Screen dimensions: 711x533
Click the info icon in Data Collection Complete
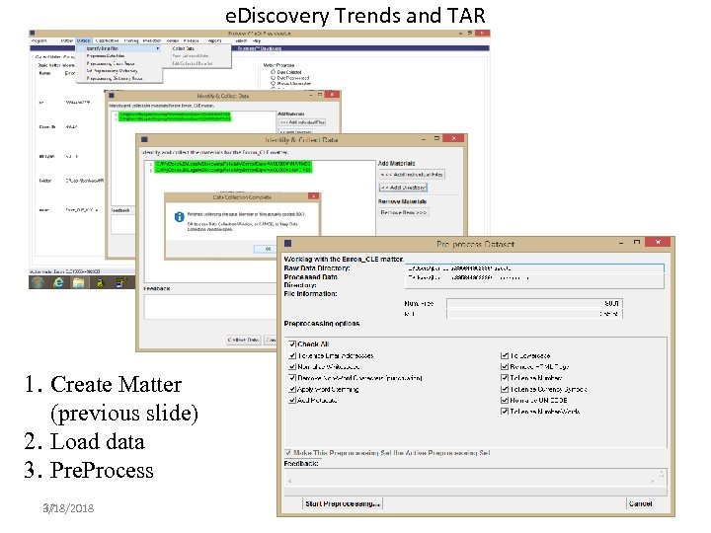click(x=179, y=217)
